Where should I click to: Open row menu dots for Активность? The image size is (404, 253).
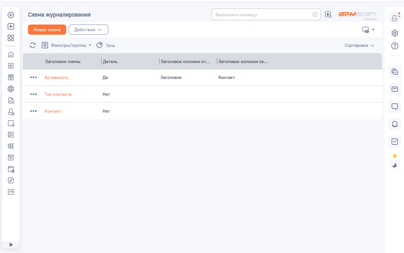(33, 77)
